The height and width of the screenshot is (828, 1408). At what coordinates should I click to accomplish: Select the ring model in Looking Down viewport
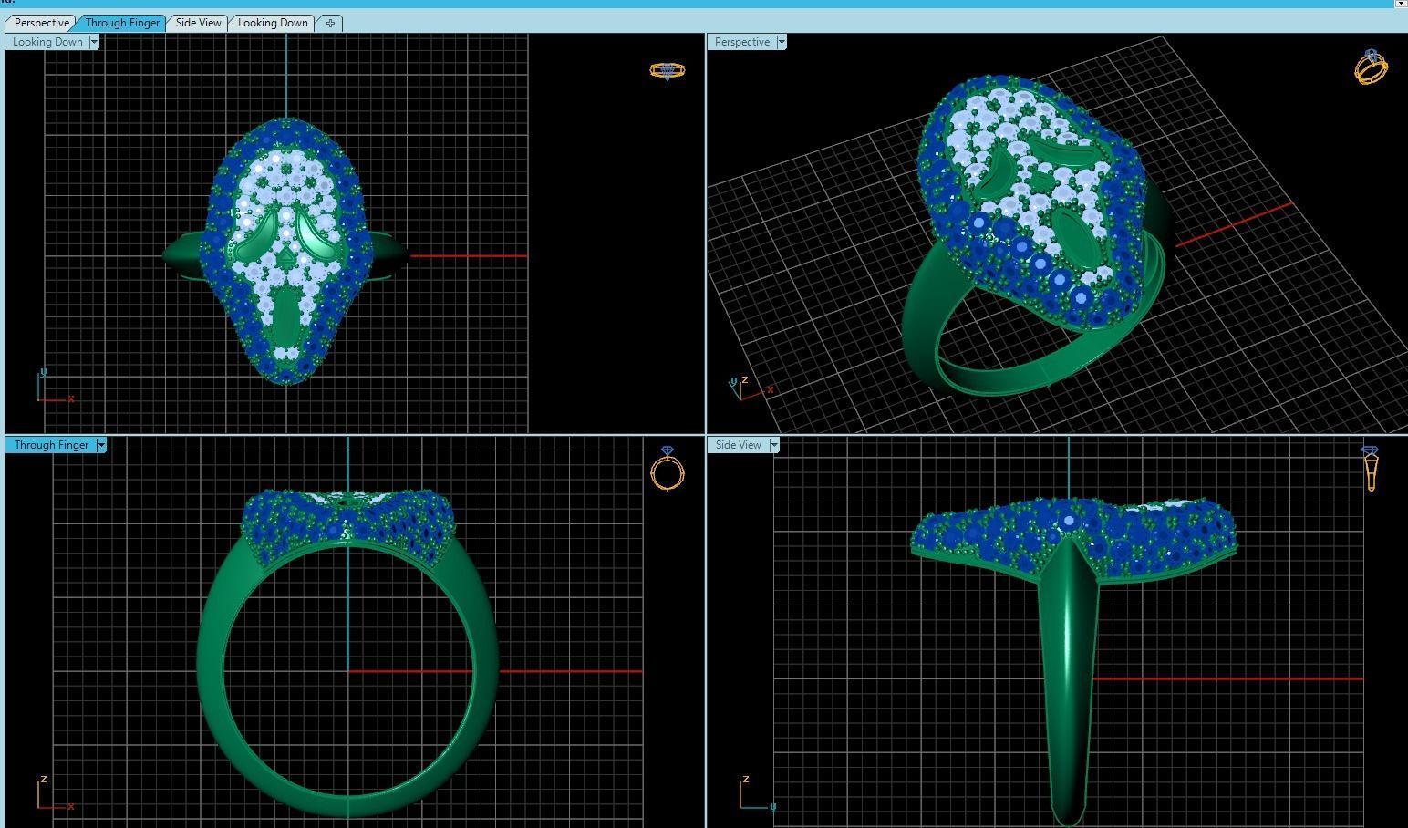point(286,251)
